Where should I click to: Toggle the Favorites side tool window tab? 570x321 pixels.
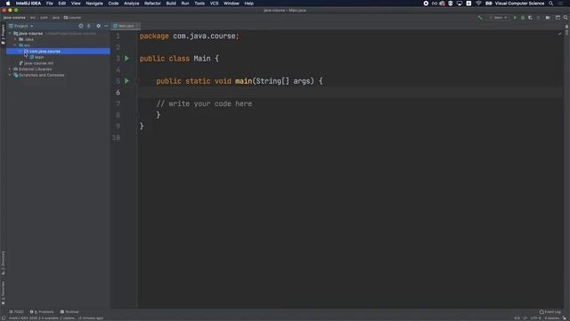tap(3, 292)
